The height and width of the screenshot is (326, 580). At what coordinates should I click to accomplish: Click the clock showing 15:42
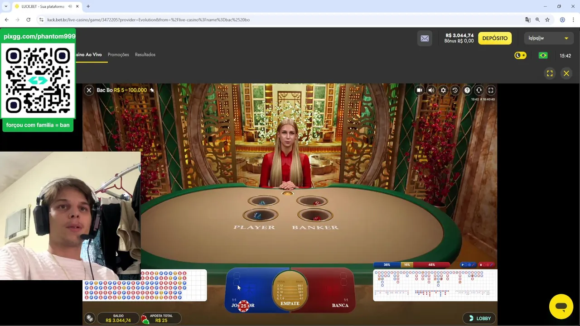tap(565, 56)
